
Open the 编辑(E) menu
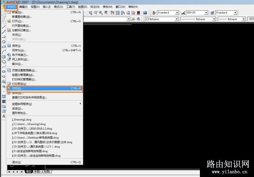pos(23,7)
